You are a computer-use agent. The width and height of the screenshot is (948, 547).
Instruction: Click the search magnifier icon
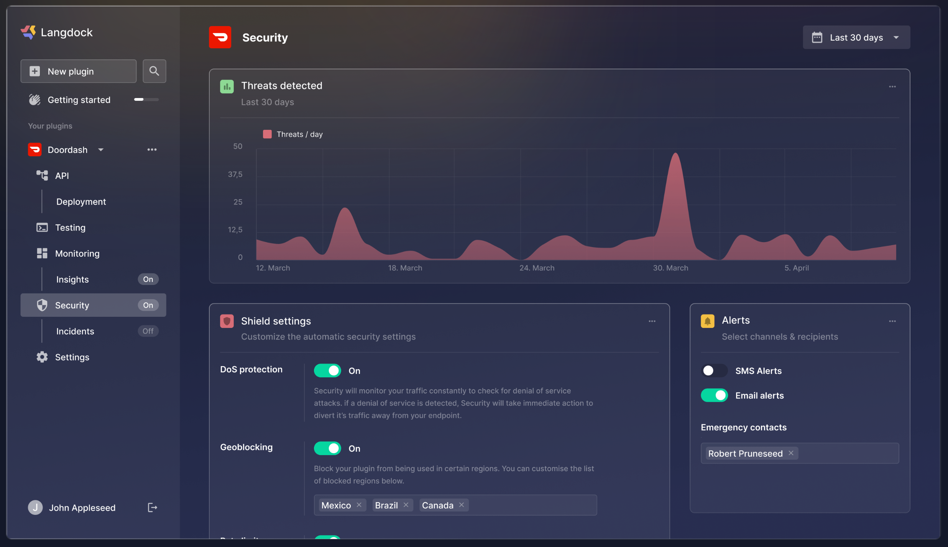click(154, 71)
